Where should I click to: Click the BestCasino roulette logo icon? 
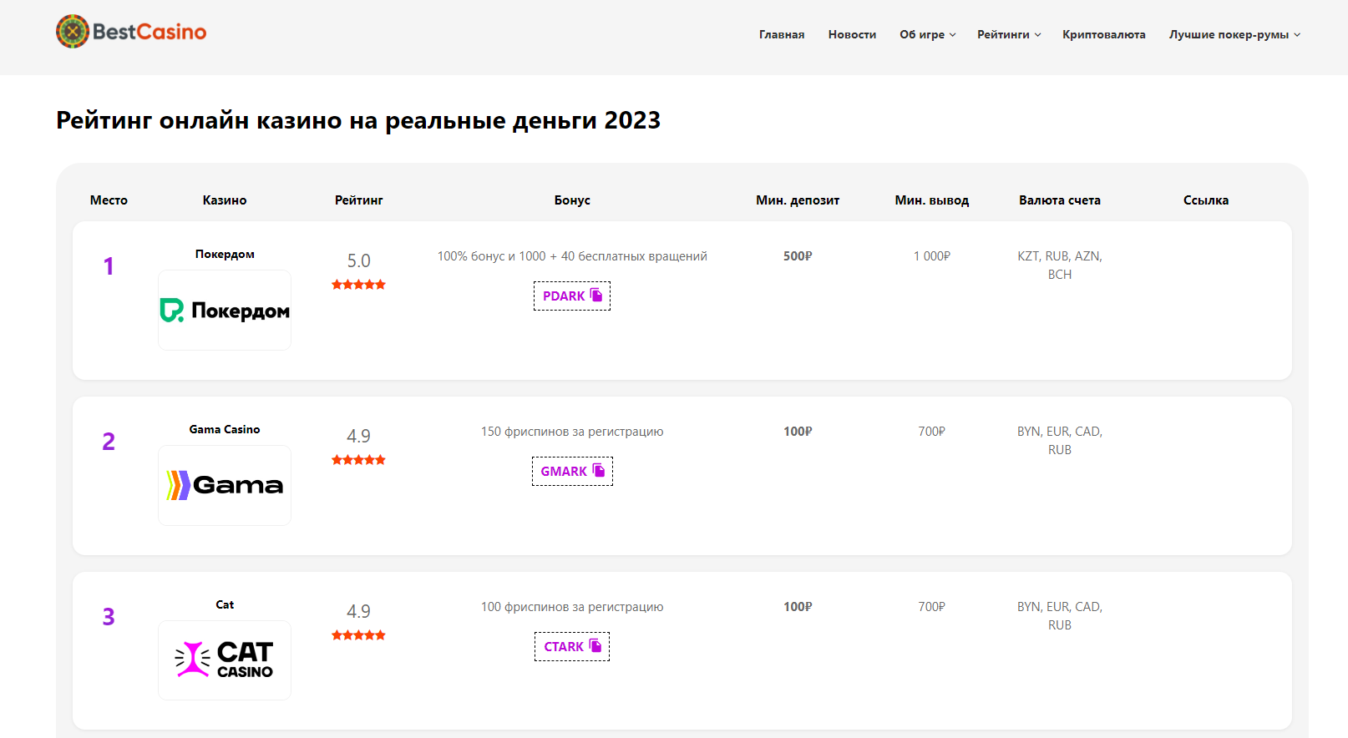(73, 32)
